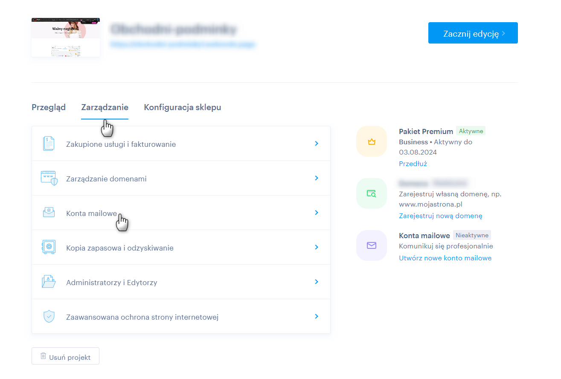Click the Administratorzy i Edytorzy label
Viewport: 561px width, 379px height.
pyautogui.click(x=112, y=283)
